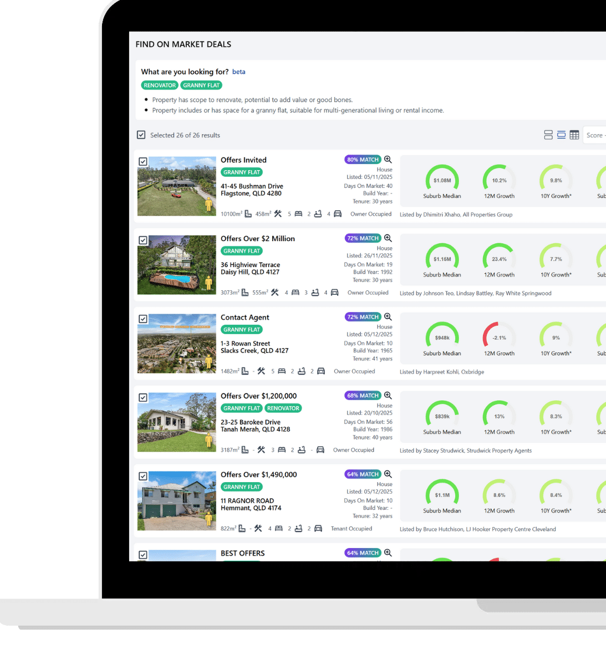Click the 72% MATCH badge for Daisy Hill

click(x=363, y=238)
